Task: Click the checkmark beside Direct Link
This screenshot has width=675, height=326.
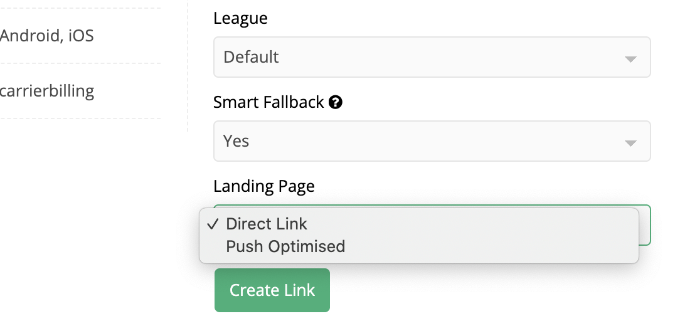Action: [x=213, y=224]
